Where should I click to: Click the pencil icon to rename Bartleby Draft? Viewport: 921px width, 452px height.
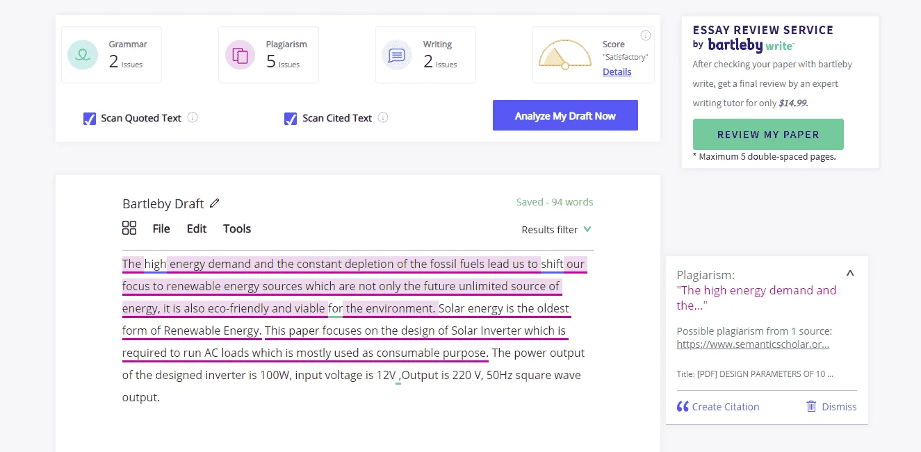click(215, 203)
